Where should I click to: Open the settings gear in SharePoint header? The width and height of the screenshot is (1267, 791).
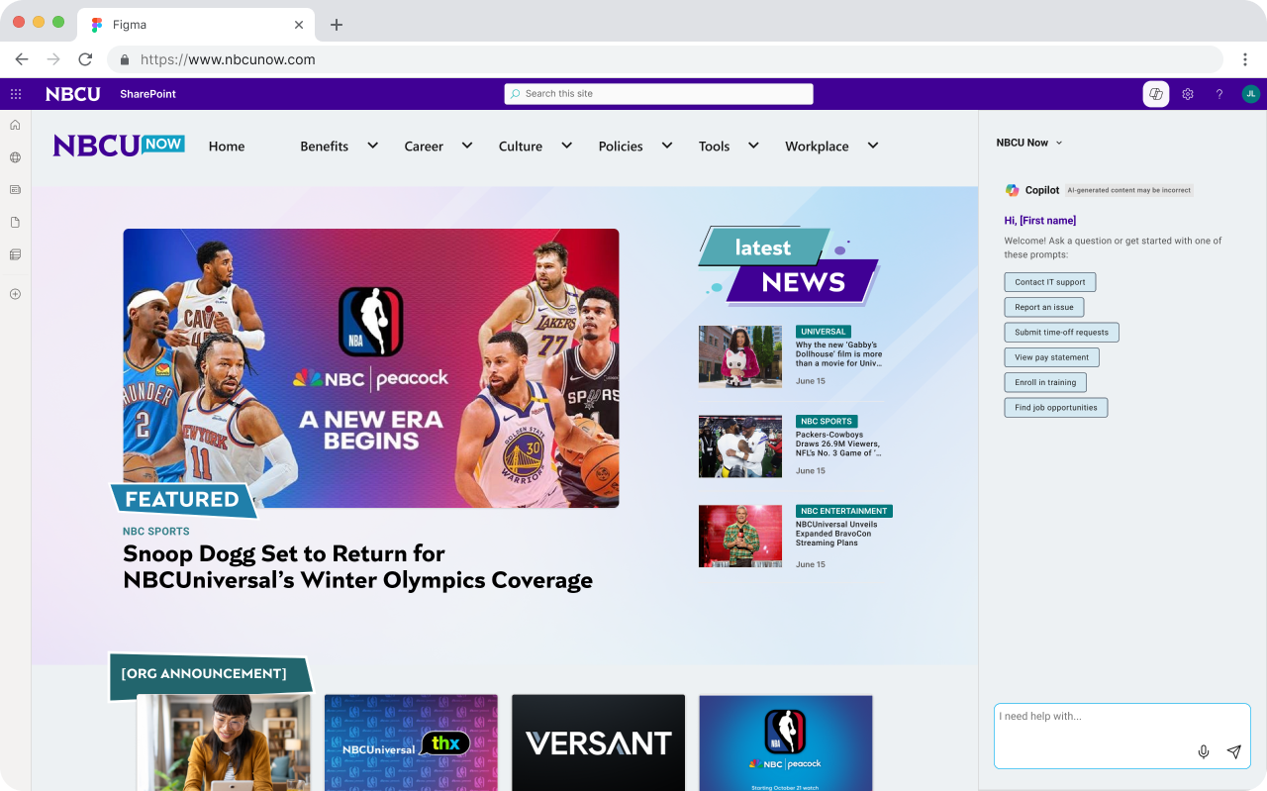click(x=1188, y=94)
